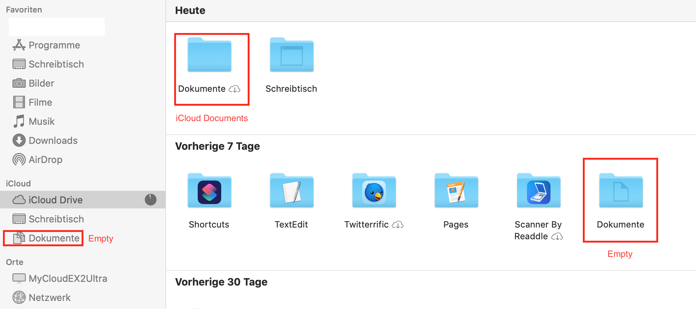Go to Filme in sidebar
The image size is (696, 309).
click(32, 102)
